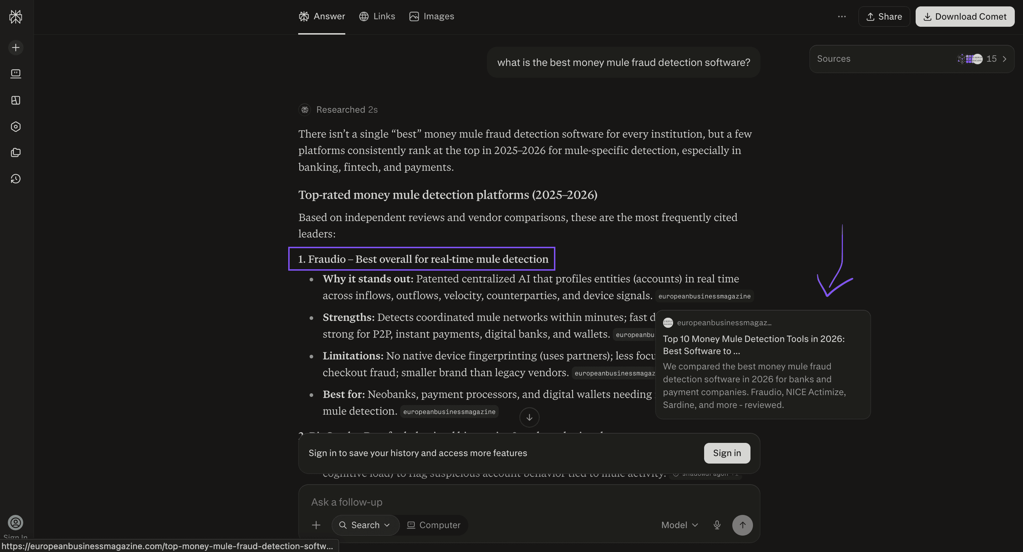Switch to the Images tab
Viewport: 1023px width, 552px height.
pos(432,16)
